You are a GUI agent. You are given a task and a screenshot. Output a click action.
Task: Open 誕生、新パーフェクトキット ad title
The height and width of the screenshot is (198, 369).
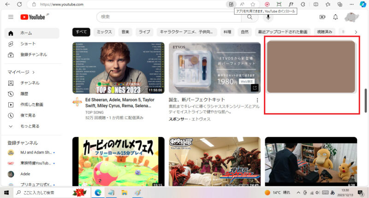(197, 100)
